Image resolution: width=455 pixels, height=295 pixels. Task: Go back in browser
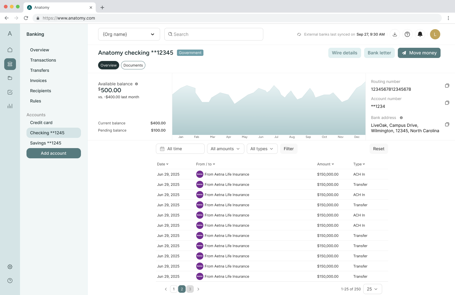coord(7,18)
